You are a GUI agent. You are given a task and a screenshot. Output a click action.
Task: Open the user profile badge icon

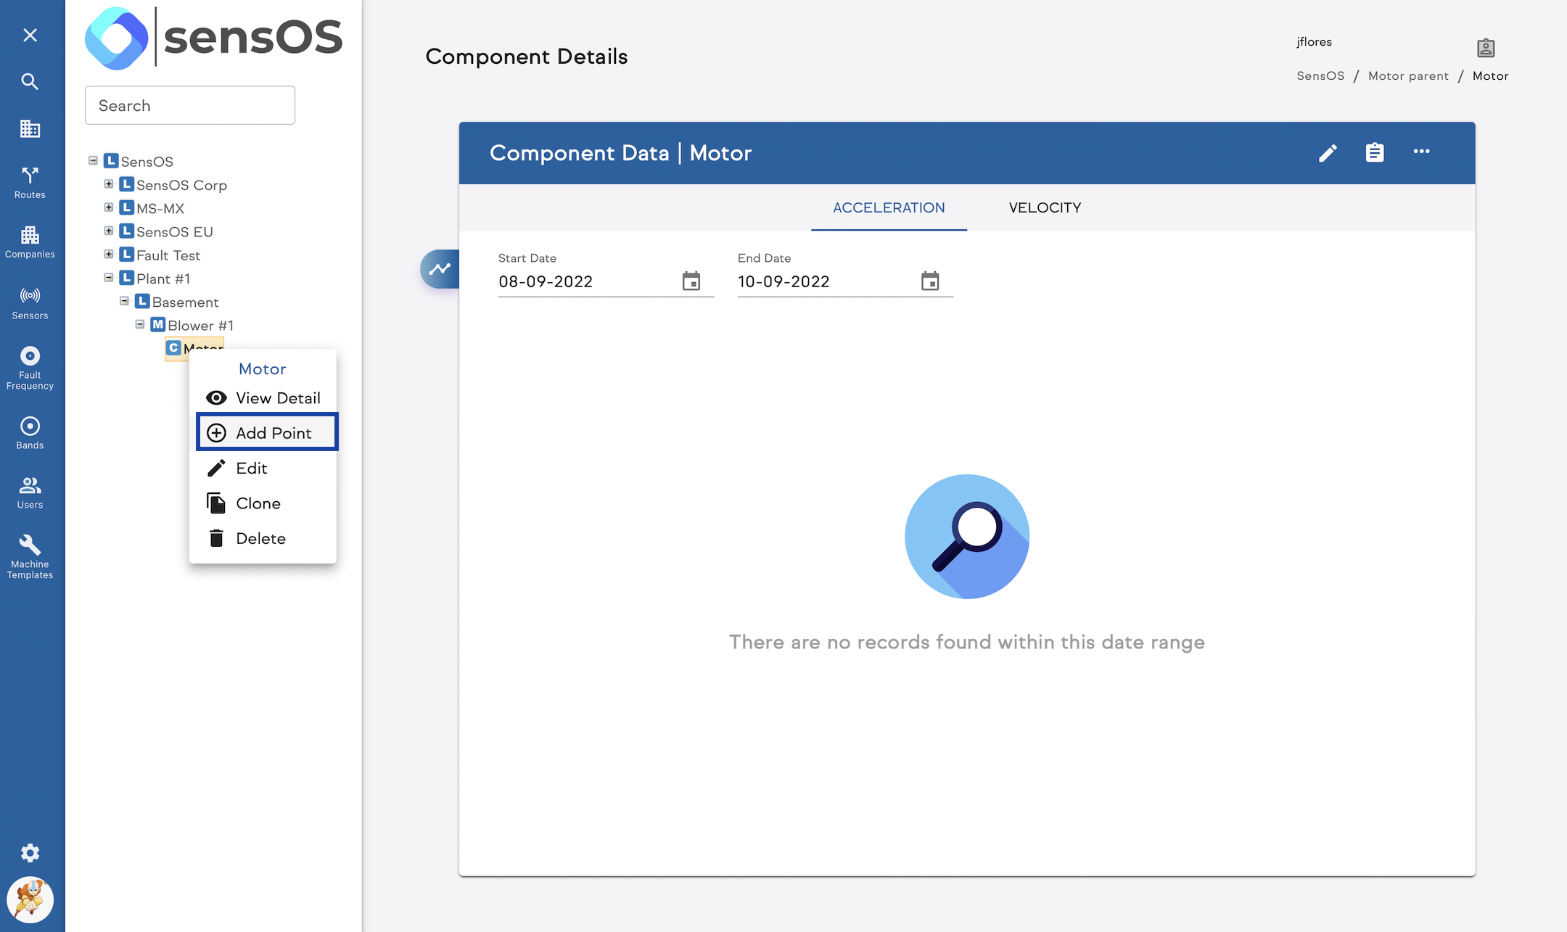[1486, 48]
